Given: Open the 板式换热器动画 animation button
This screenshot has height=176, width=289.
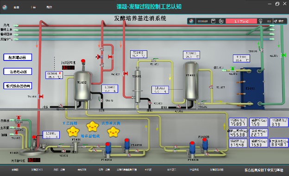Looking at the screenshot, I should pos(18,86).
